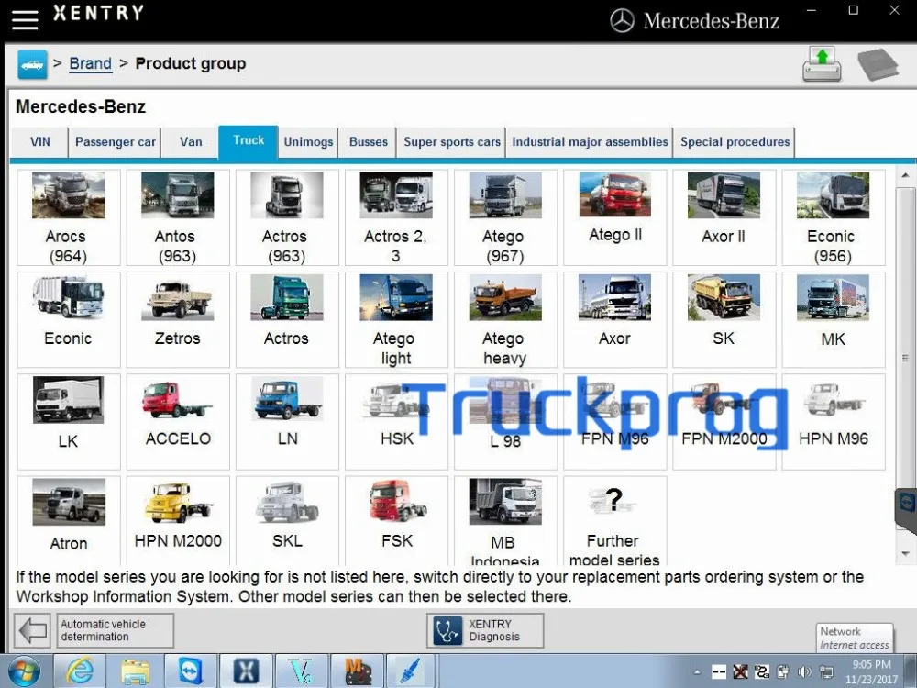Screen dimensions: 917x688
Task: Open the orange M truck app in taskbar
Action: point(357,671)
